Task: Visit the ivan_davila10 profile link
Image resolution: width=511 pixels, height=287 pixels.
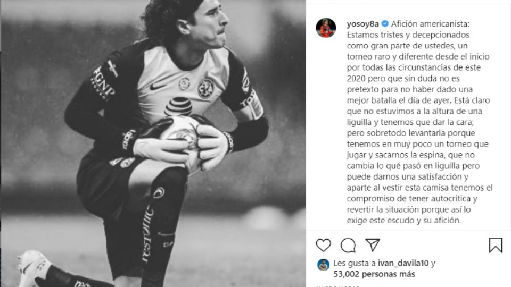Action: tap(403, 263)
